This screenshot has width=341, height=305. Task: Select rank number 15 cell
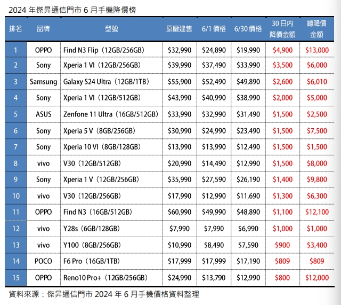tap(15, 278)
